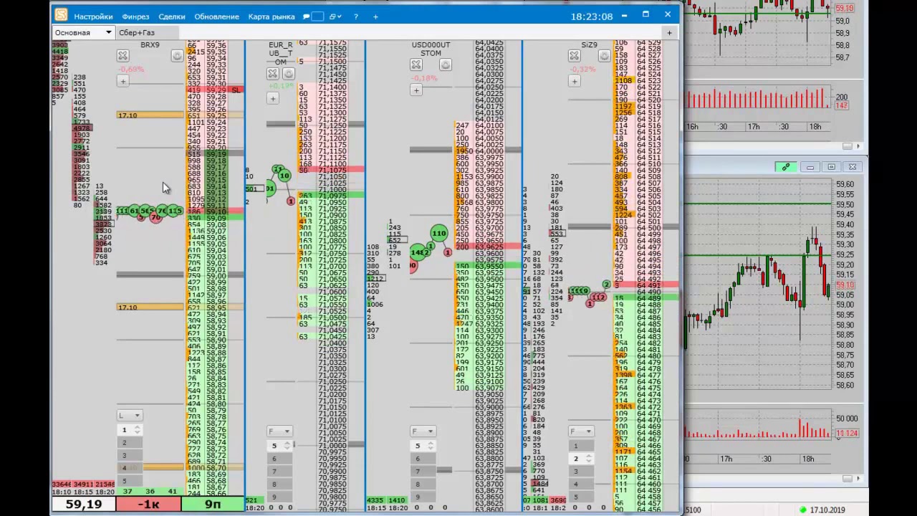The width and height of the screenshot is (917, 516).
Task: Expand the F dropdown in USD000UTSTOM panel
Action: 423,431
